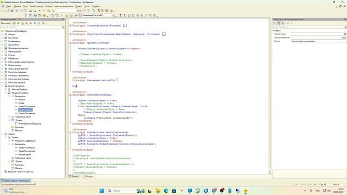Image resolution: width=347 pixels, height=195 pixels.
Task: Collapse the Задачи tree node
Action: [2, 134]
